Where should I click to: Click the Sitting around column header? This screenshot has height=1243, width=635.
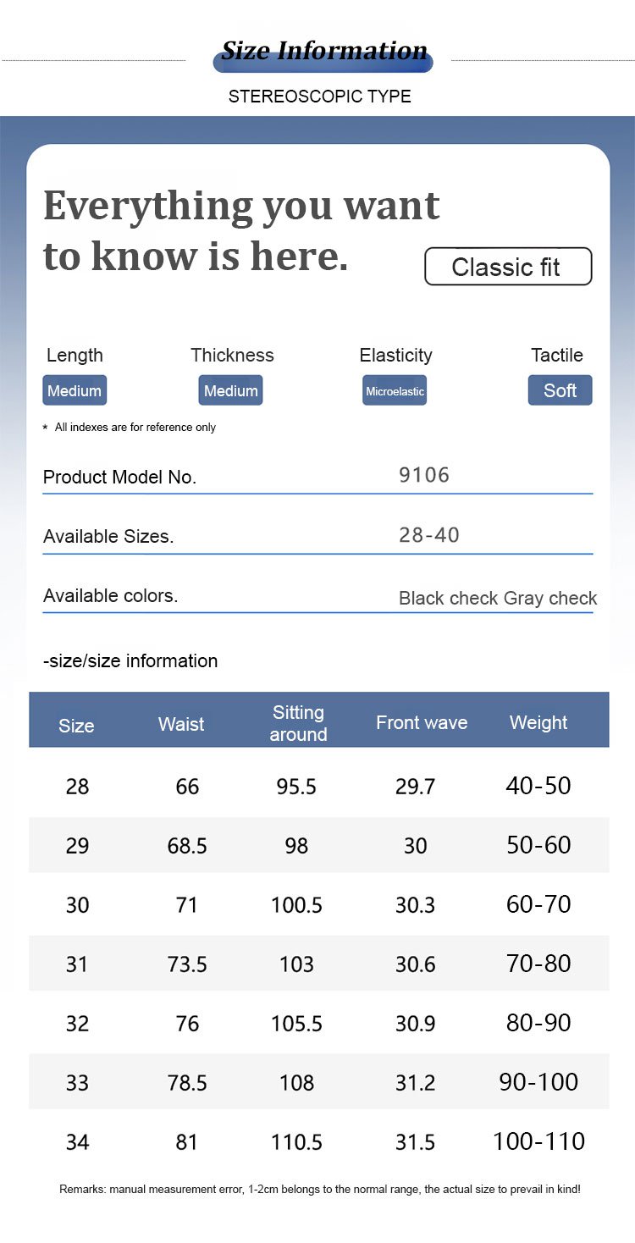coord(298,723)
